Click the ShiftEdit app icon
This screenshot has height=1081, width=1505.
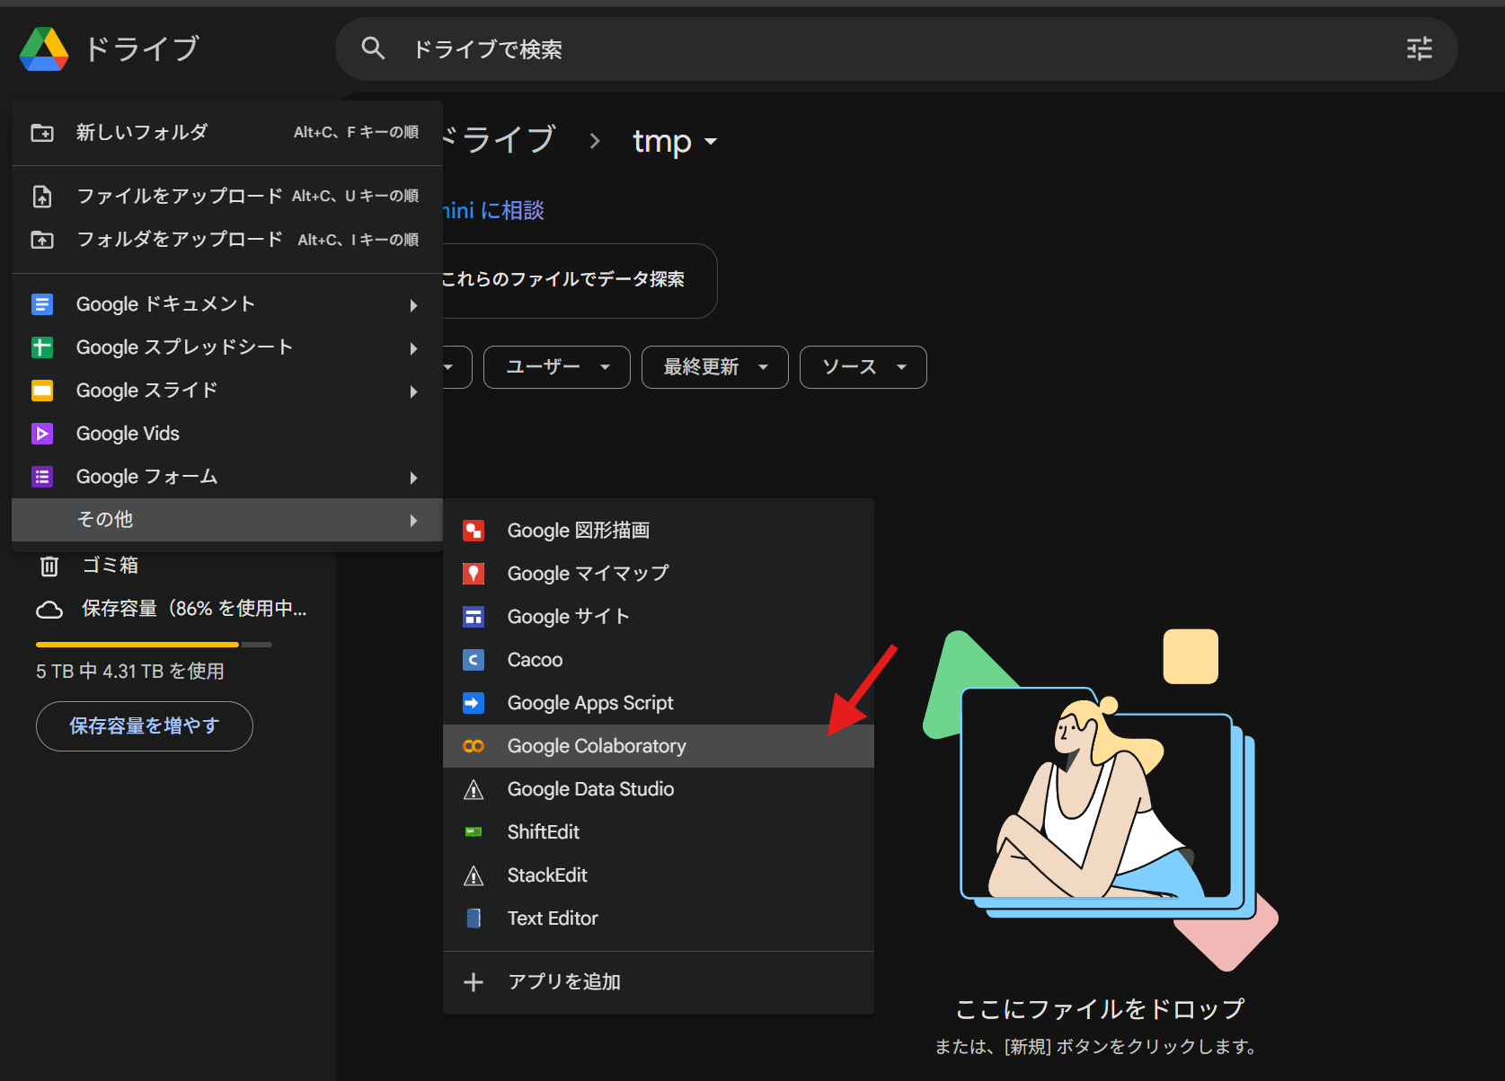(474, 832)
